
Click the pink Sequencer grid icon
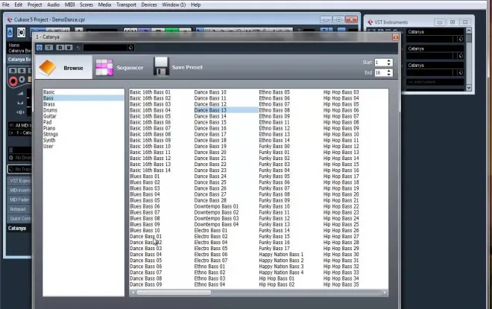pos(104,67)
